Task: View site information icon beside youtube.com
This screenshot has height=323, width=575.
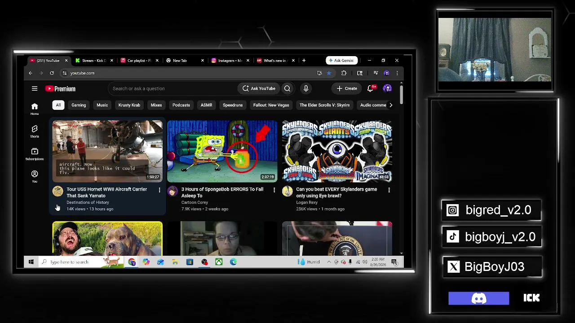Action: pyautogui.click(x=65, y=73)
